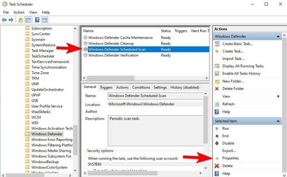The image size is (287, 177).
Task: Click the task list horizontal scrollbar right arrow
Action: tap(207, 78)
